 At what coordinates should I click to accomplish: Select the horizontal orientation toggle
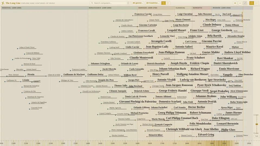pyautogui.click(x=252, y=3)
